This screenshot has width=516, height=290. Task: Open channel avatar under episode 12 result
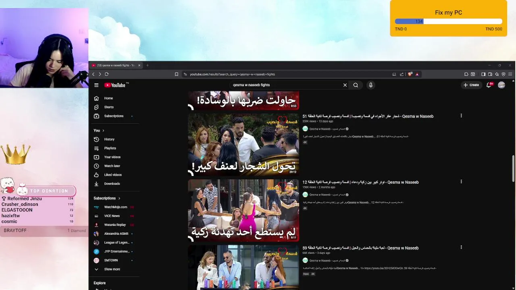click(x=305, y=195)
